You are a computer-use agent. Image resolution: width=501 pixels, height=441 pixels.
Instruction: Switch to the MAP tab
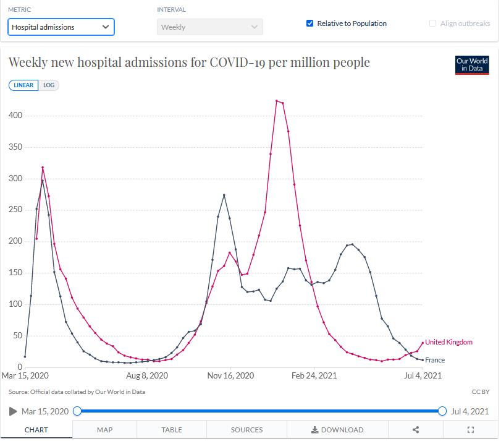pyautogui.click(x=104, y=430)
